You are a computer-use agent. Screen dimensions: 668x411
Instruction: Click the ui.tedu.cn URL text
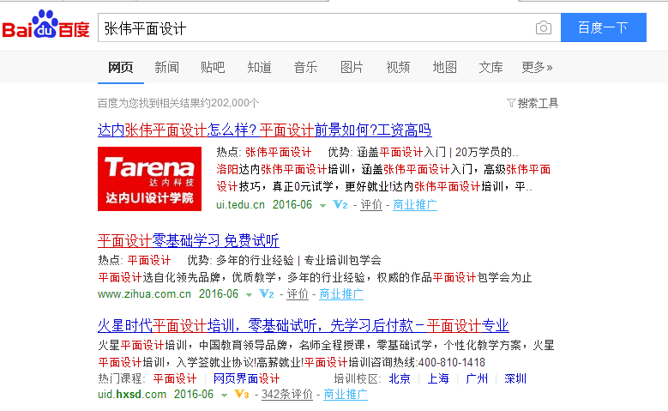240,205
